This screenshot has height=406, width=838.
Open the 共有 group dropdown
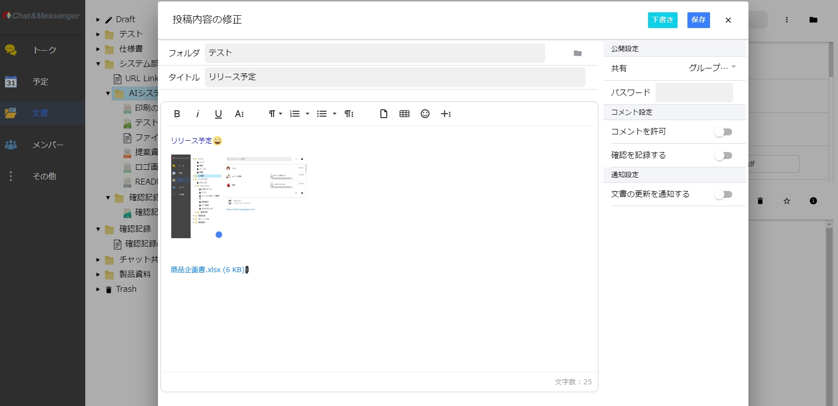[x=712, y=68]
